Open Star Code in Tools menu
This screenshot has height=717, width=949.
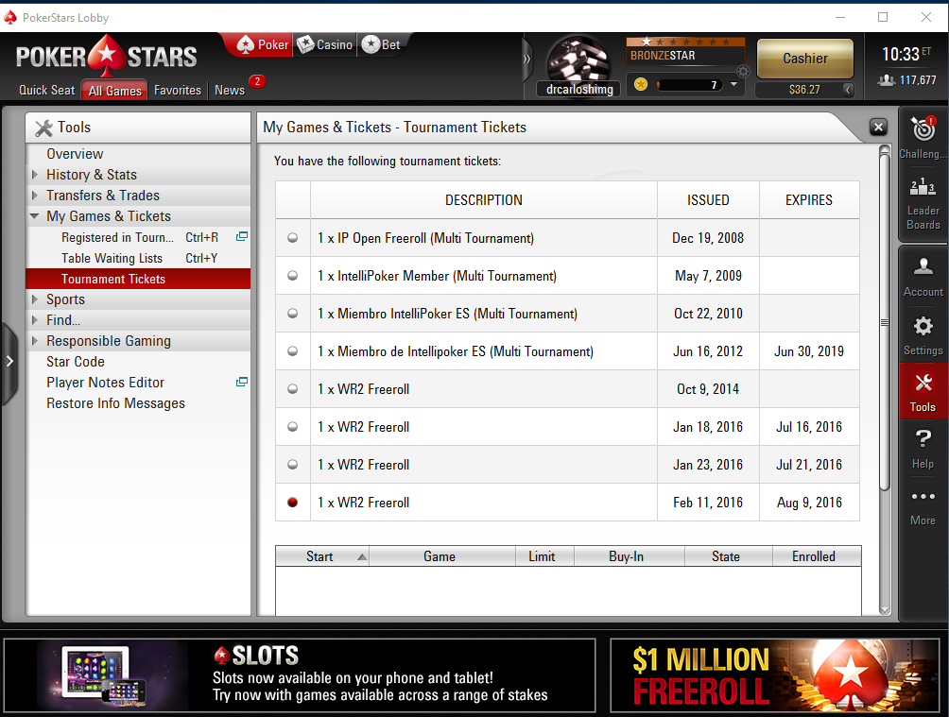pyautogui.click(x=76, y=362)
